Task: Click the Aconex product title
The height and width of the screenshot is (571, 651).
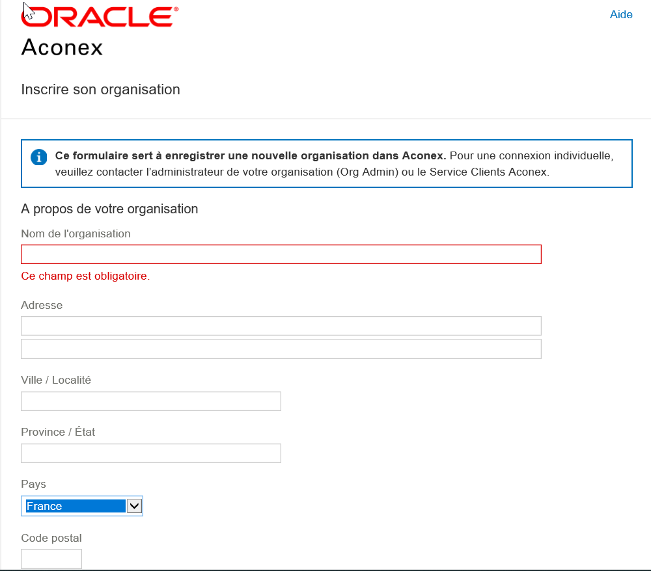Action: coord(62,47)
